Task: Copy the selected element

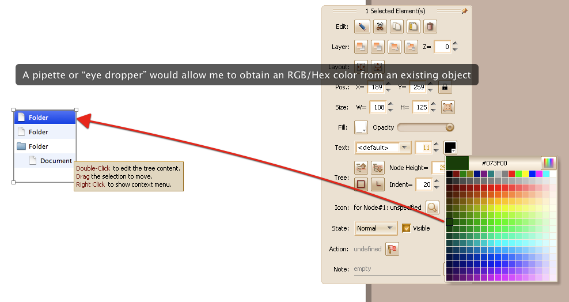Action: pyautogui.click(x=397, y=27)
